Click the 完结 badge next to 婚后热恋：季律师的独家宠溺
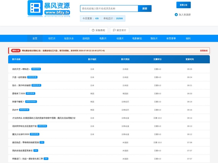Image resolution: width=218 pixels, height=163 pixels. click(x=42, y=142)
